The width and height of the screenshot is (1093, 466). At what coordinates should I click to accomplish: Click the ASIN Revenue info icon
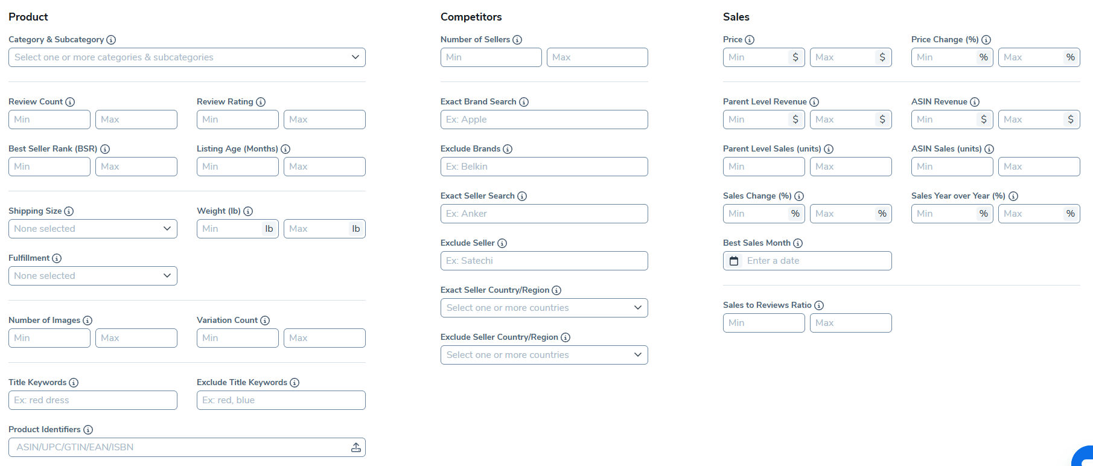[x=975, y=102]
